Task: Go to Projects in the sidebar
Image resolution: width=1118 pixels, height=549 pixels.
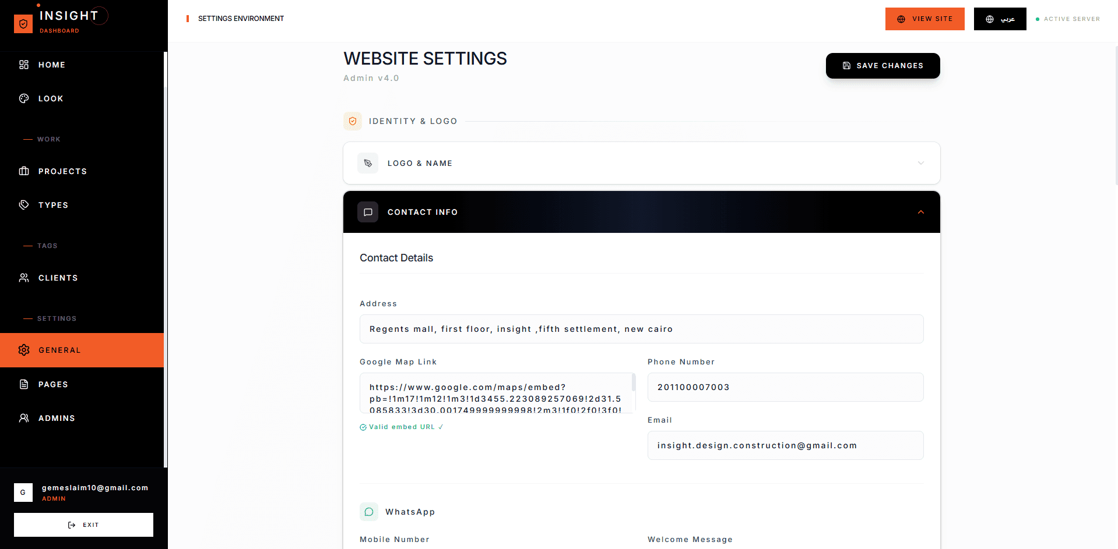Action: pos(82,171)
